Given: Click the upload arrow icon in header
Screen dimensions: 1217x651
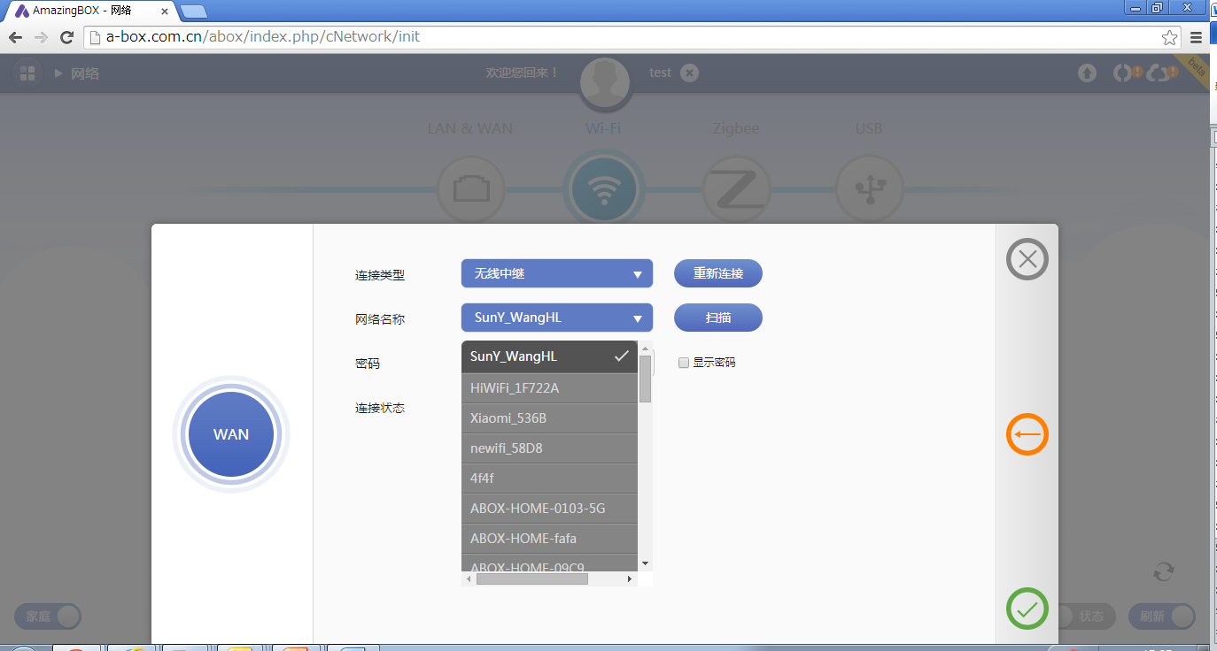Looking at the screenshot, I should click(1087, 73).
